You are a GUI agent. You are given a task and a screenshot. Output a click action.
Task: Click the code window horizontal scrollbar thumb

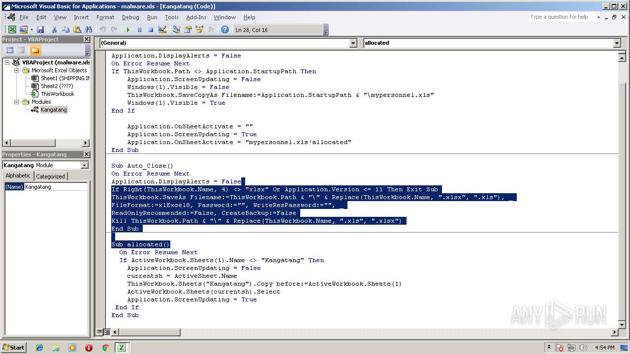point(150,332)
